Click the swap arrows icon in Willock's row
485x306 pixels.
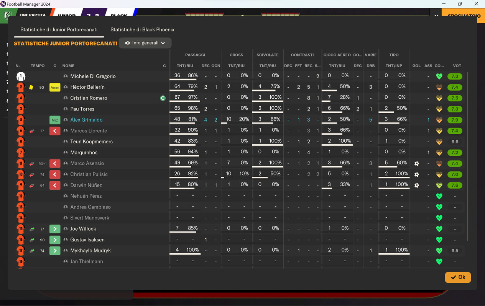point(32,229)
